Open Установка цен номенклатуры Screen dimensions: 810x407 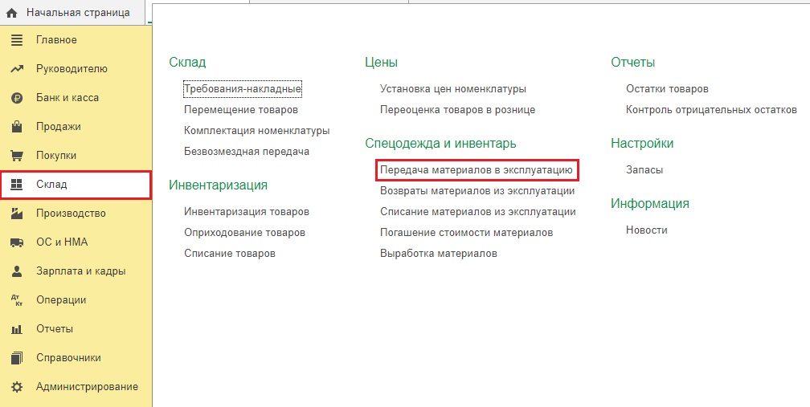pyautogui.click(x=453, y=89)
